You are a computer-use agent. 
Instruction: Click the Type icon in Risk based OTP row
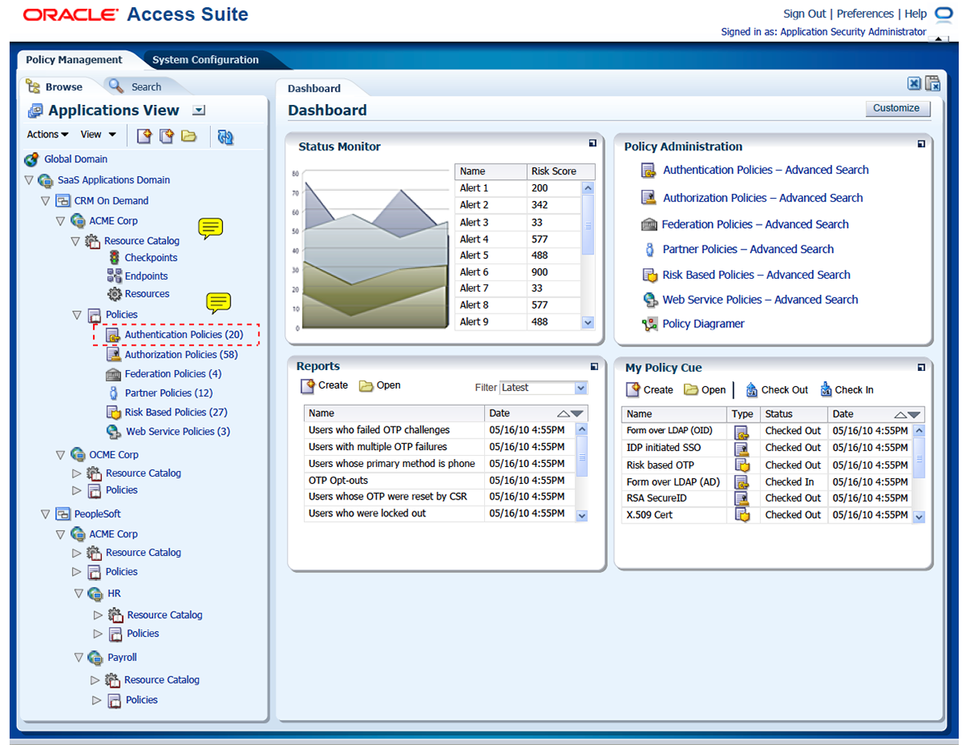pos(741,465)
